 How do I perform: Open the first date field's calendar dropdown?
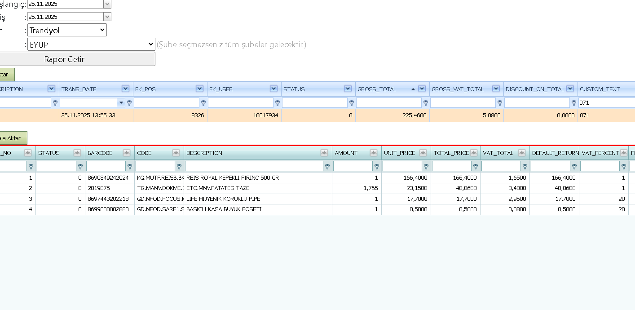click(107, 4)
